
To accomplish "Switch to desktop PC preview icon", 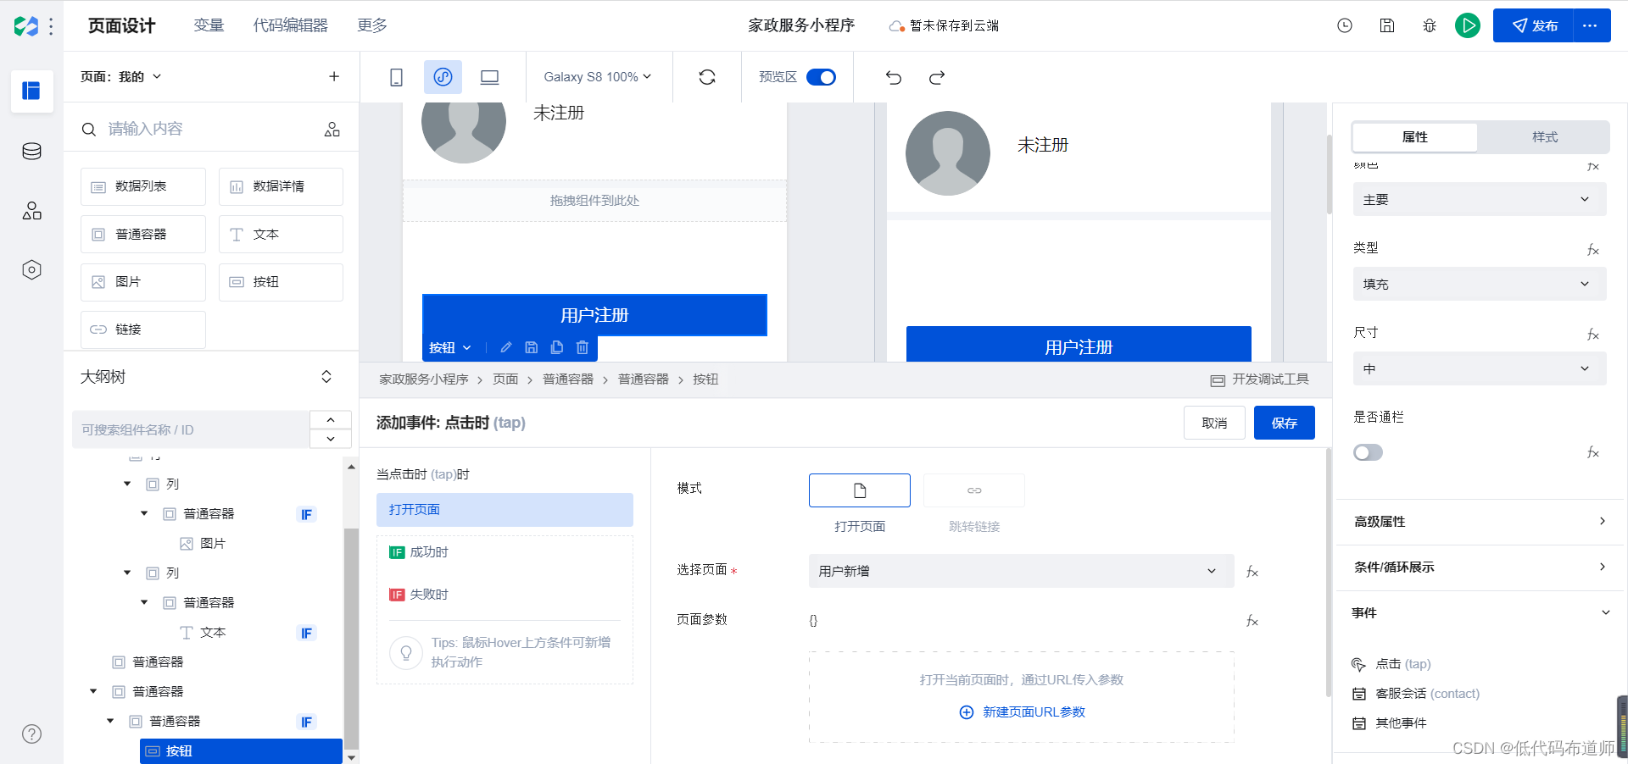I will click(x=489, y=77).
